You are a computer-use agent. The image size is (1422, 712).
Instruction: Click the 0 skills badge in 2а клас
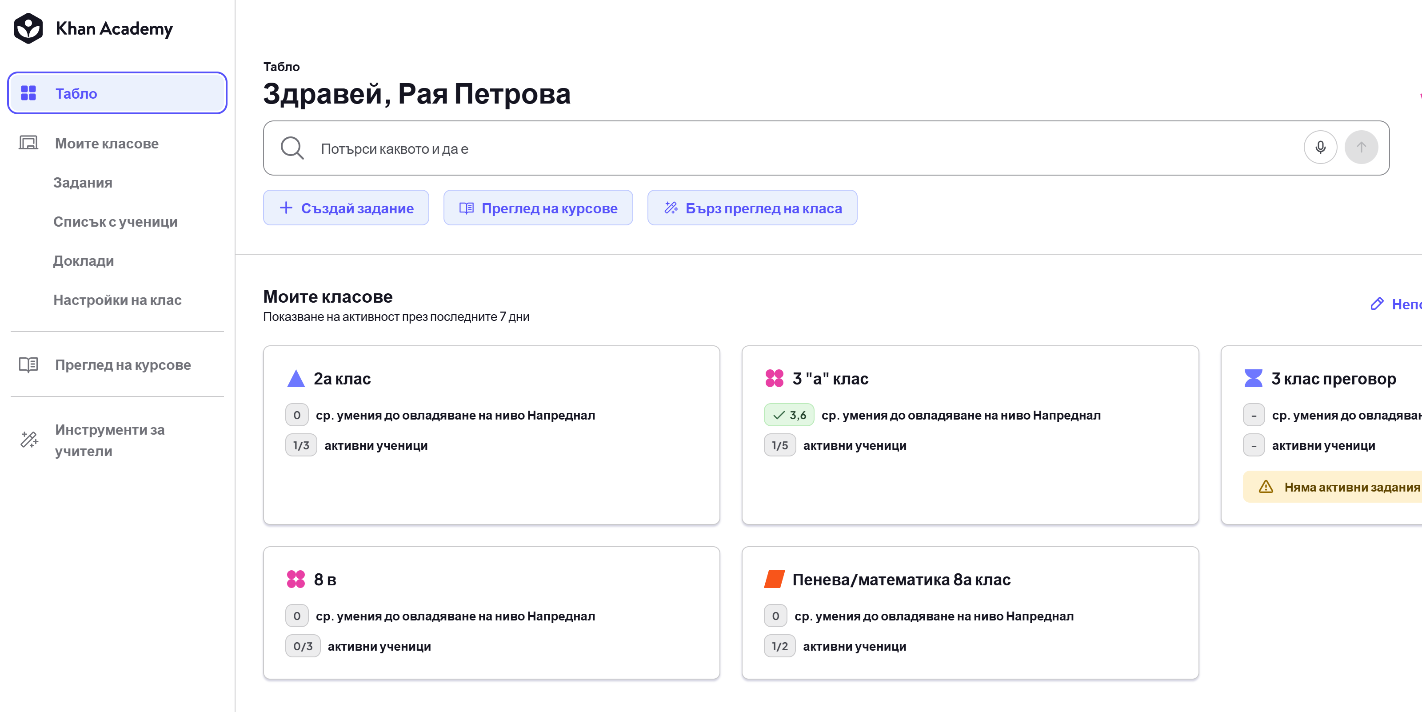[x=296, y=415]
